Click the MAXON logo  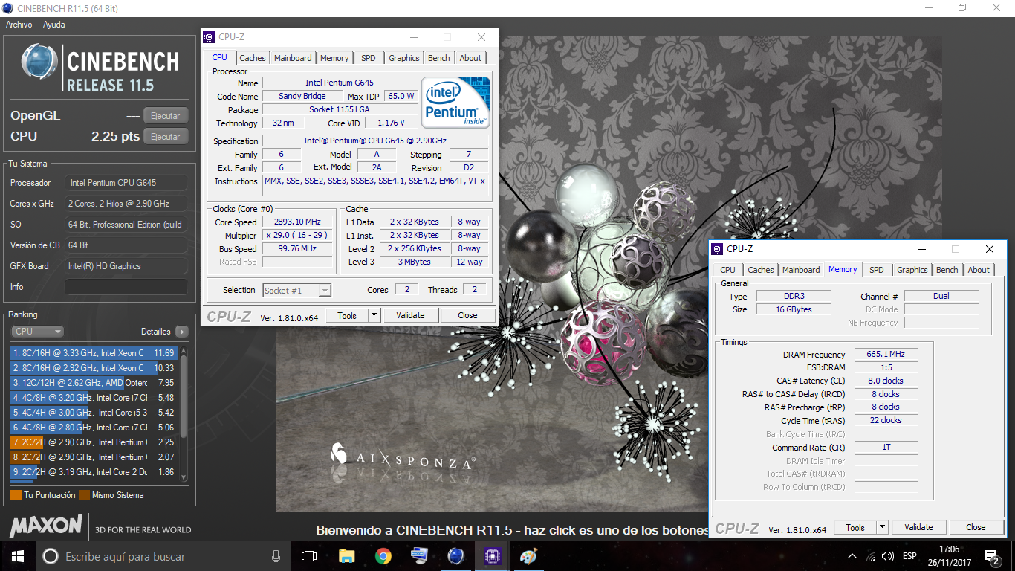click(x=46, y=526)
